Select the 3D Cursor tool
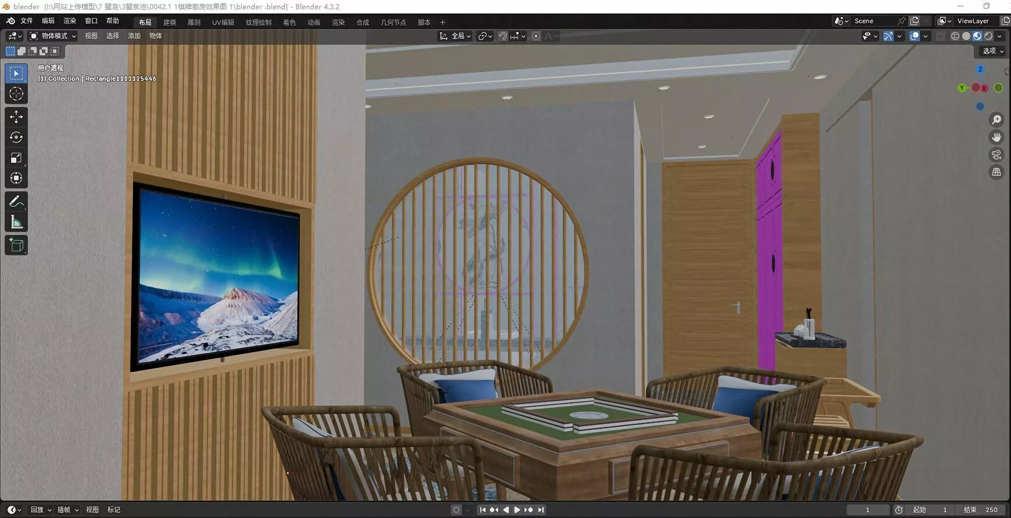The width and height of the screenshot is (1011, 518). (x=16, y=94)
